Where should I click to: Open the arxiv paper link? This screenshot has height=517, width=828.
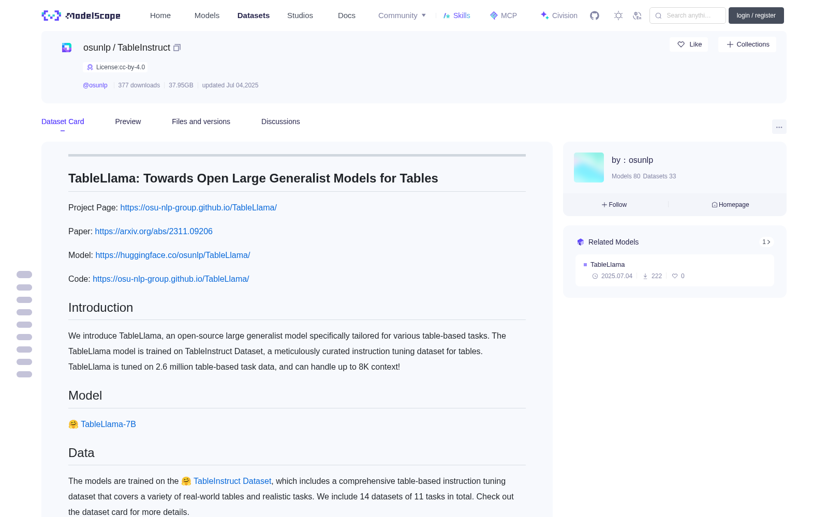click(154, 231)
